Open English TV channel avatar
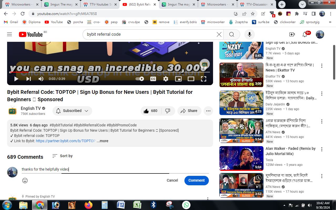Image resolution: width=336 pixels, height=210 pixels. [12, 111]
